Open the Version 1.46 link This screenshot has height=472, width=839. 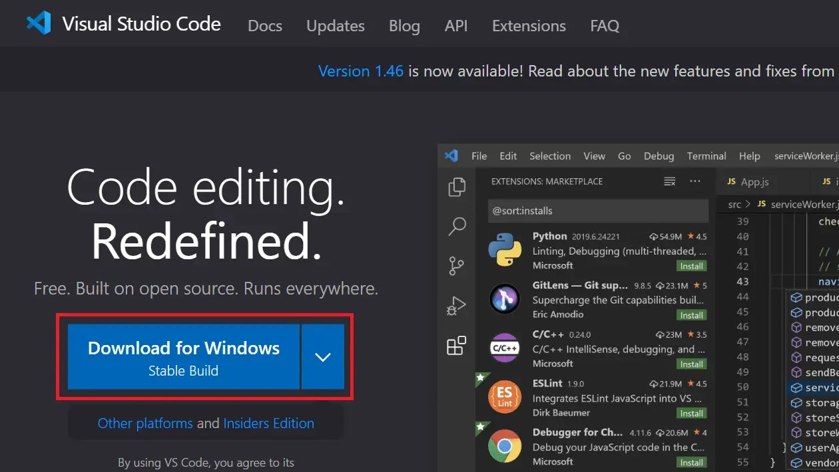(361, 71)
